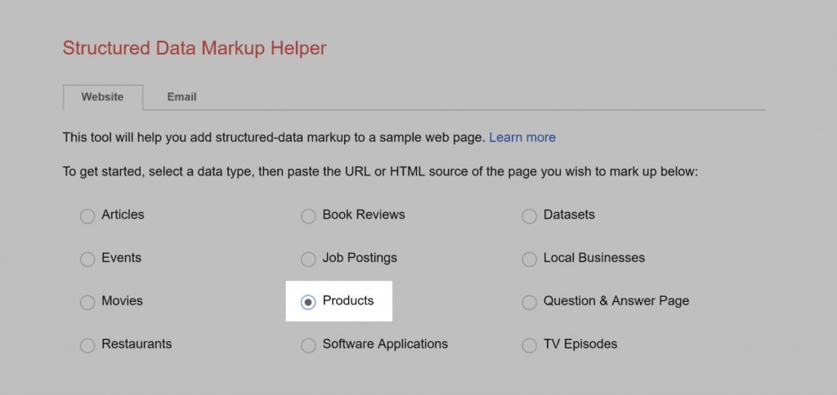Click the Structured Data Markup Helper title
Screen dimensions: 837x395
[x=195, y=48]
